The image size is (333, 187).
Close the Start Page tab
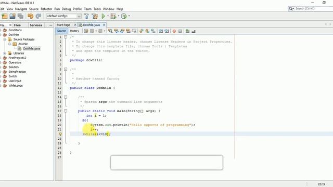[x=75, y=25]
